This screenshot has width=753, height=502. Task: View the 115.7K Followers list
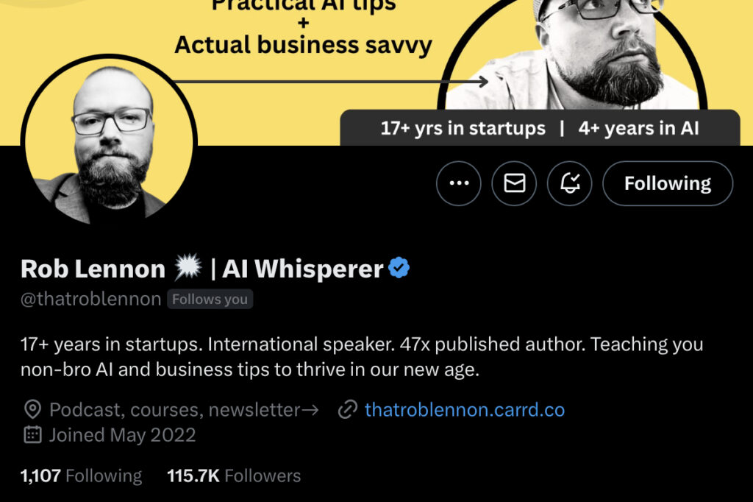(x=234, y=476)
